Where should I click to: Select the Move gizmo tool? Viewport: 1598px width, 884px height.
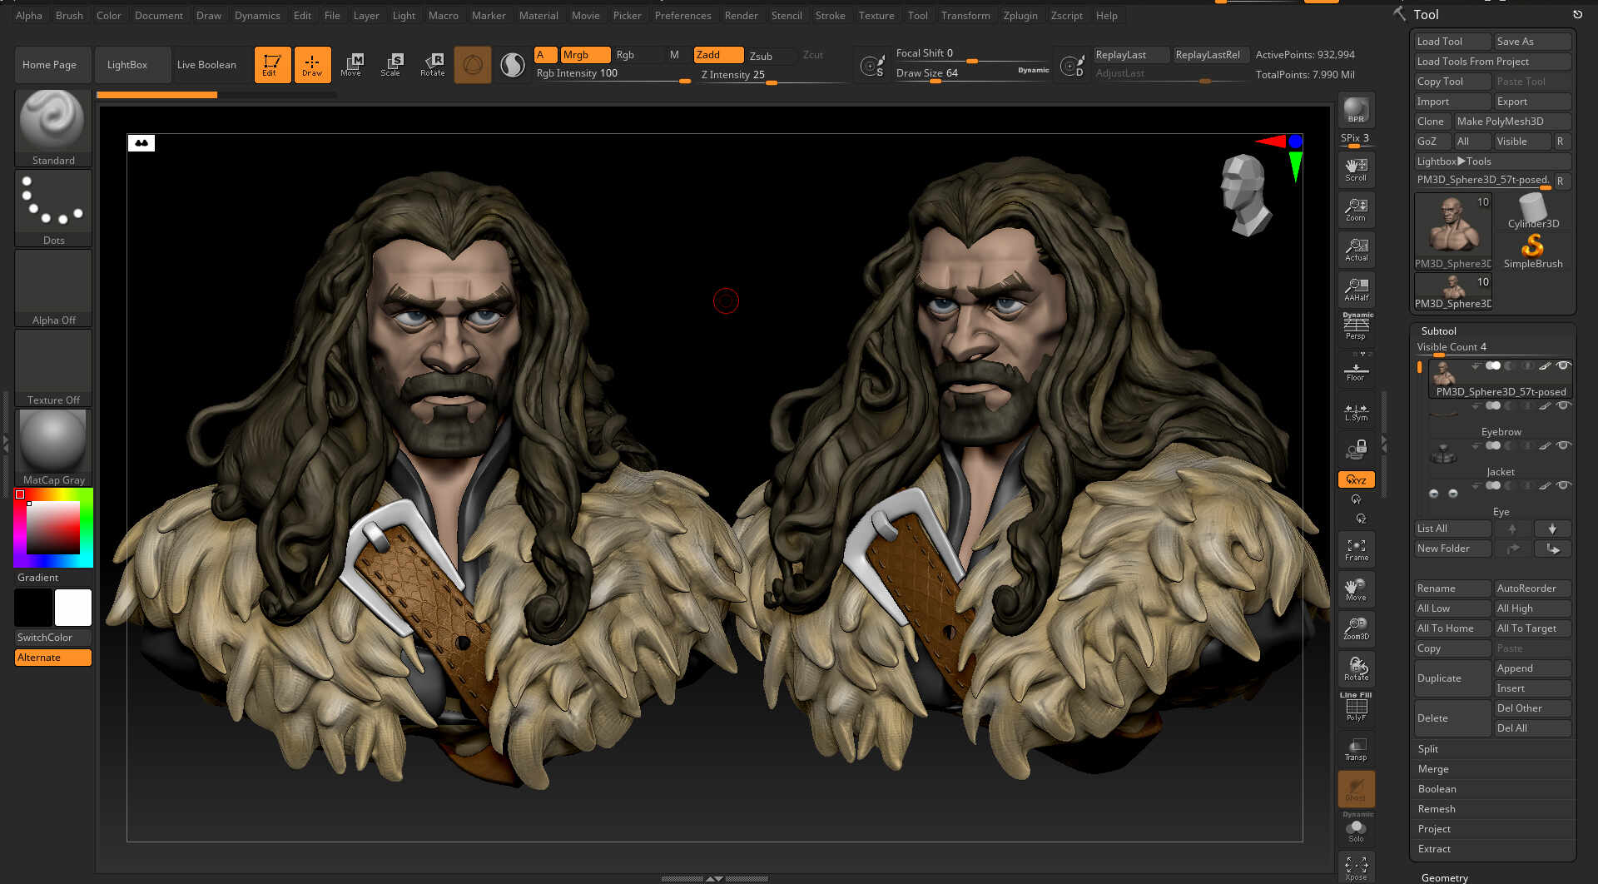(351, 64)
